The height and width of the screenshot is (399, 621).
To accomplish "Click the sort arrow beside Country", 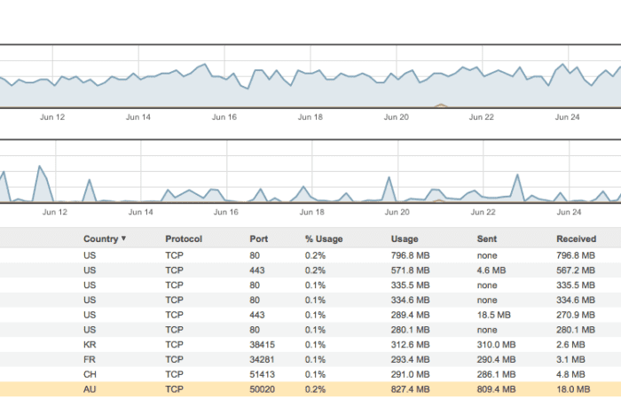I will point(123,239).
